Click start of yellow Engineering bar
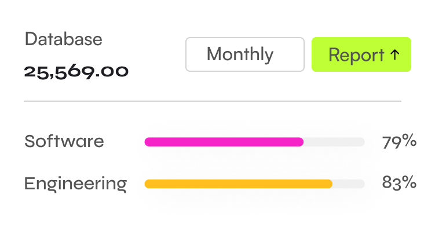446x227 pixels. point(148,184)
